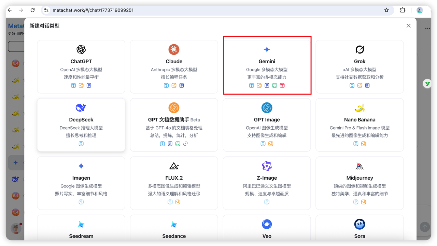Click the green checklist icon under GPT 文档数据助手
Image resolution: width=437 pixels, height=246 pixels.
(178, 144)
